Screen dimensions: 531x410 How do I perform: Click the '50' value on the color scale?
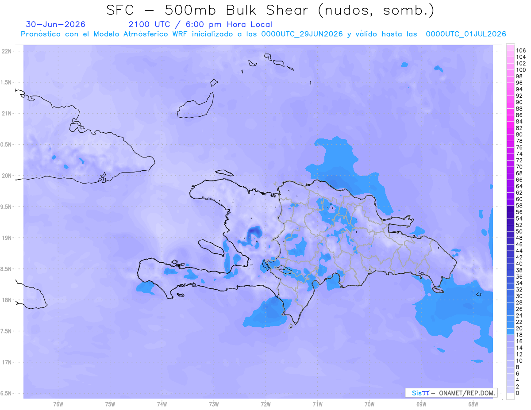point(519,232)
